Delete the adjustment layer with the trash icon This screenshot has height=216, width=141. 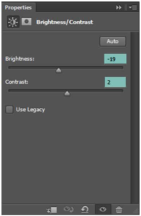click(x=119, y=209)
